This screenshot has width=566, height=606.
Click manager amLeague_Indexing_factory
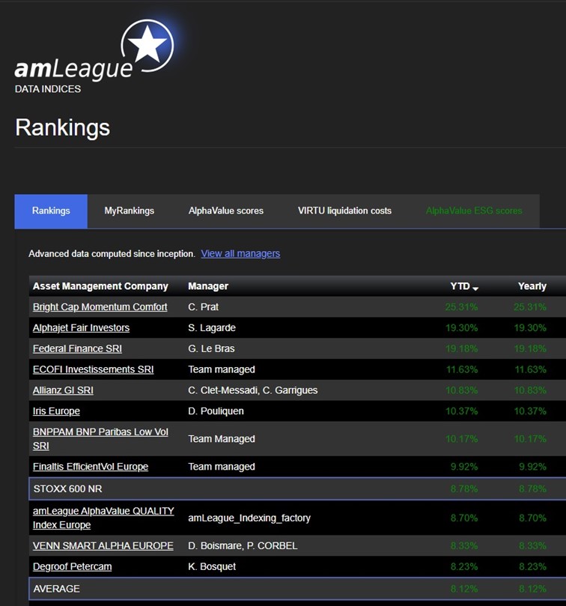(x=249, y=518)
